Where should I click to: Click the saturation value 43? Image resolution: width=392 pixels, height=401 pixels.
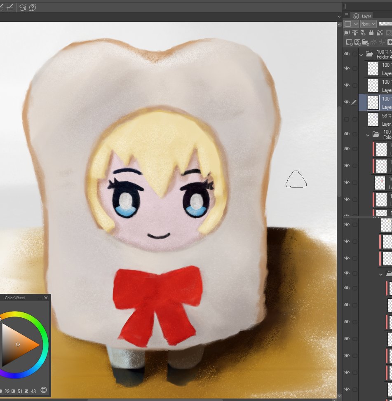(33, 392)
